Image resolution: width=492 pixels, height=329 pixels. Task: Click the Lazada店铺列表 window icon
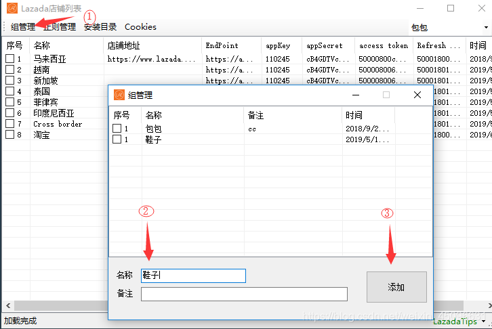(x=12, y=8)
